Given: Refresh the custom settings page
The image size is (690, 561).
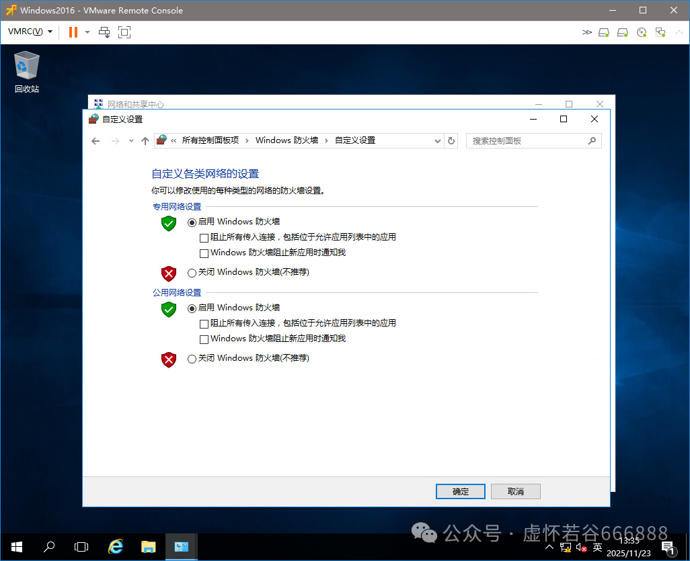Looking at the screenshot, I should coord(451,141).
